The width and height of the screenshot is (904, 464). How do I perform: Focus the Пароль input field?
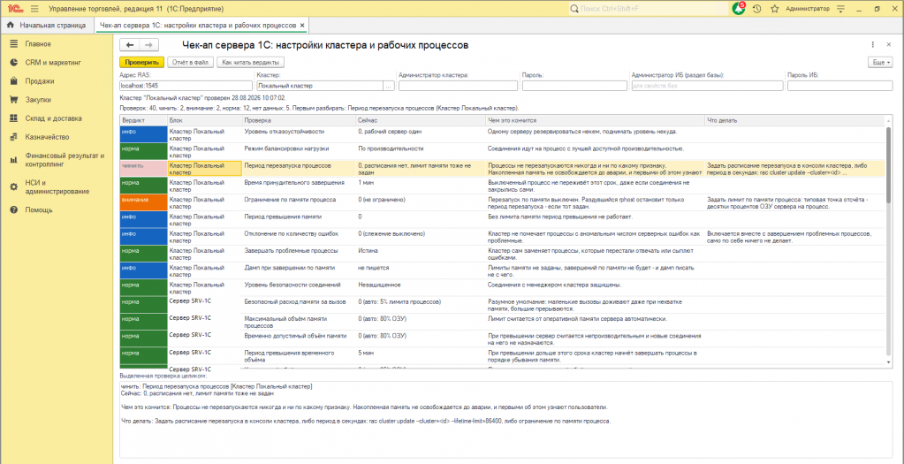pos(574,86)
